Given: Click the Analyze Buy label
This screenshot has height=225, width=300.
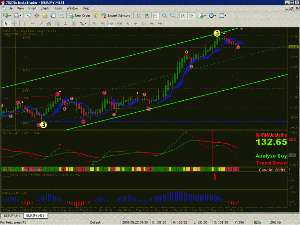Looking at the screenshot, I should (x=271, y=156).
